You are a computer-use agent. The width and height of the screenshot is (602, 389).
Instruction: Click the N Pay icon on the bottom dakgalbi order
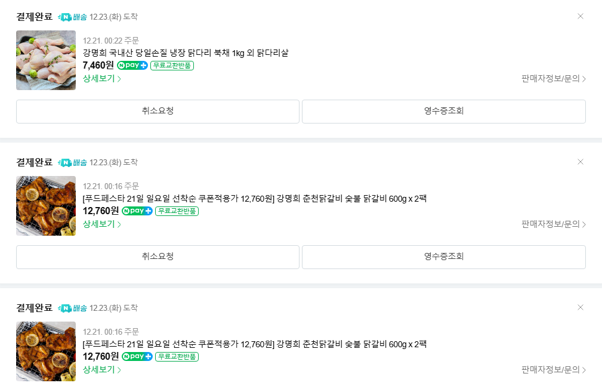137,356
